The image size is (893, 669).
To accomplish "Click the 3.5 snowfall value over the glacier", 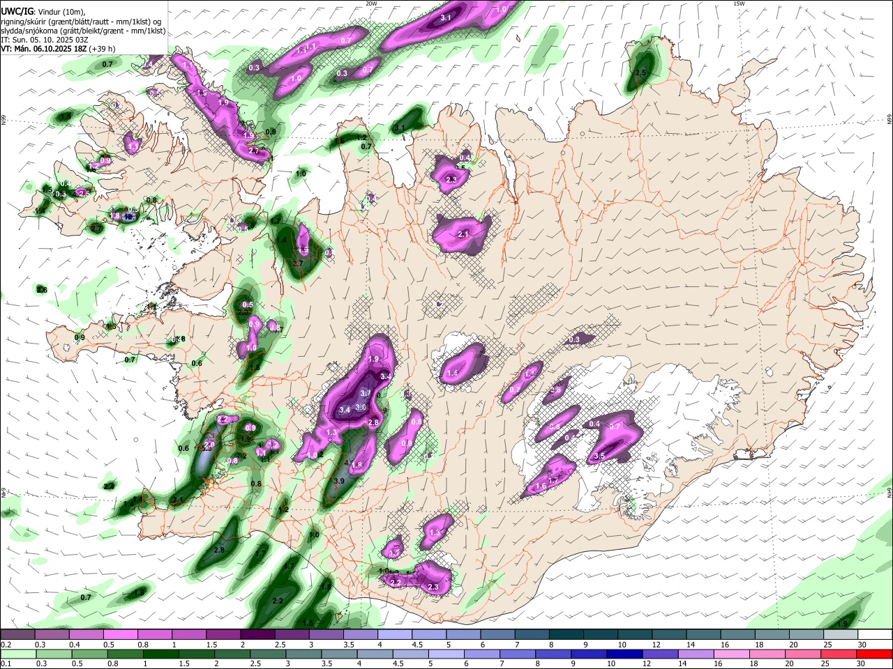I will [x=599, y=456].
